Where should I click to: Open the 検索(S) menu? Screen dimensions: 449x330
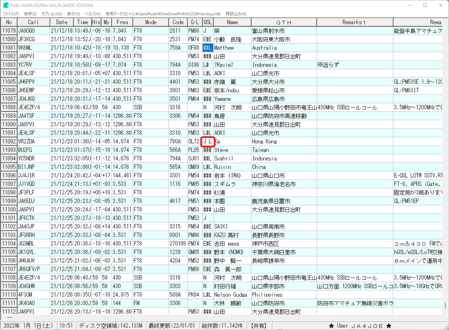tap(30, 14)
